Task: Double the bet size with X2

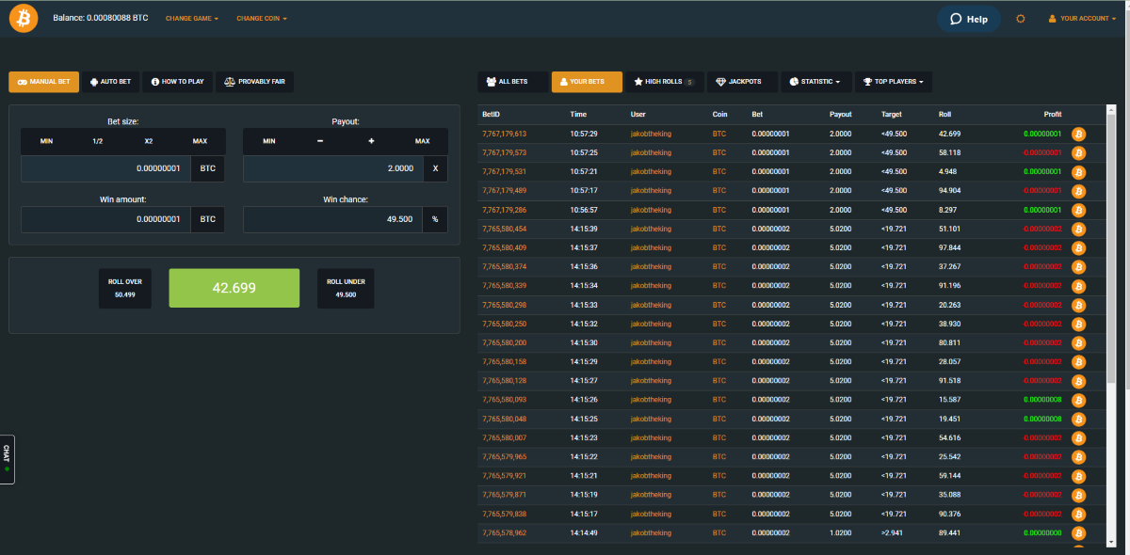Action: (149, 141)
